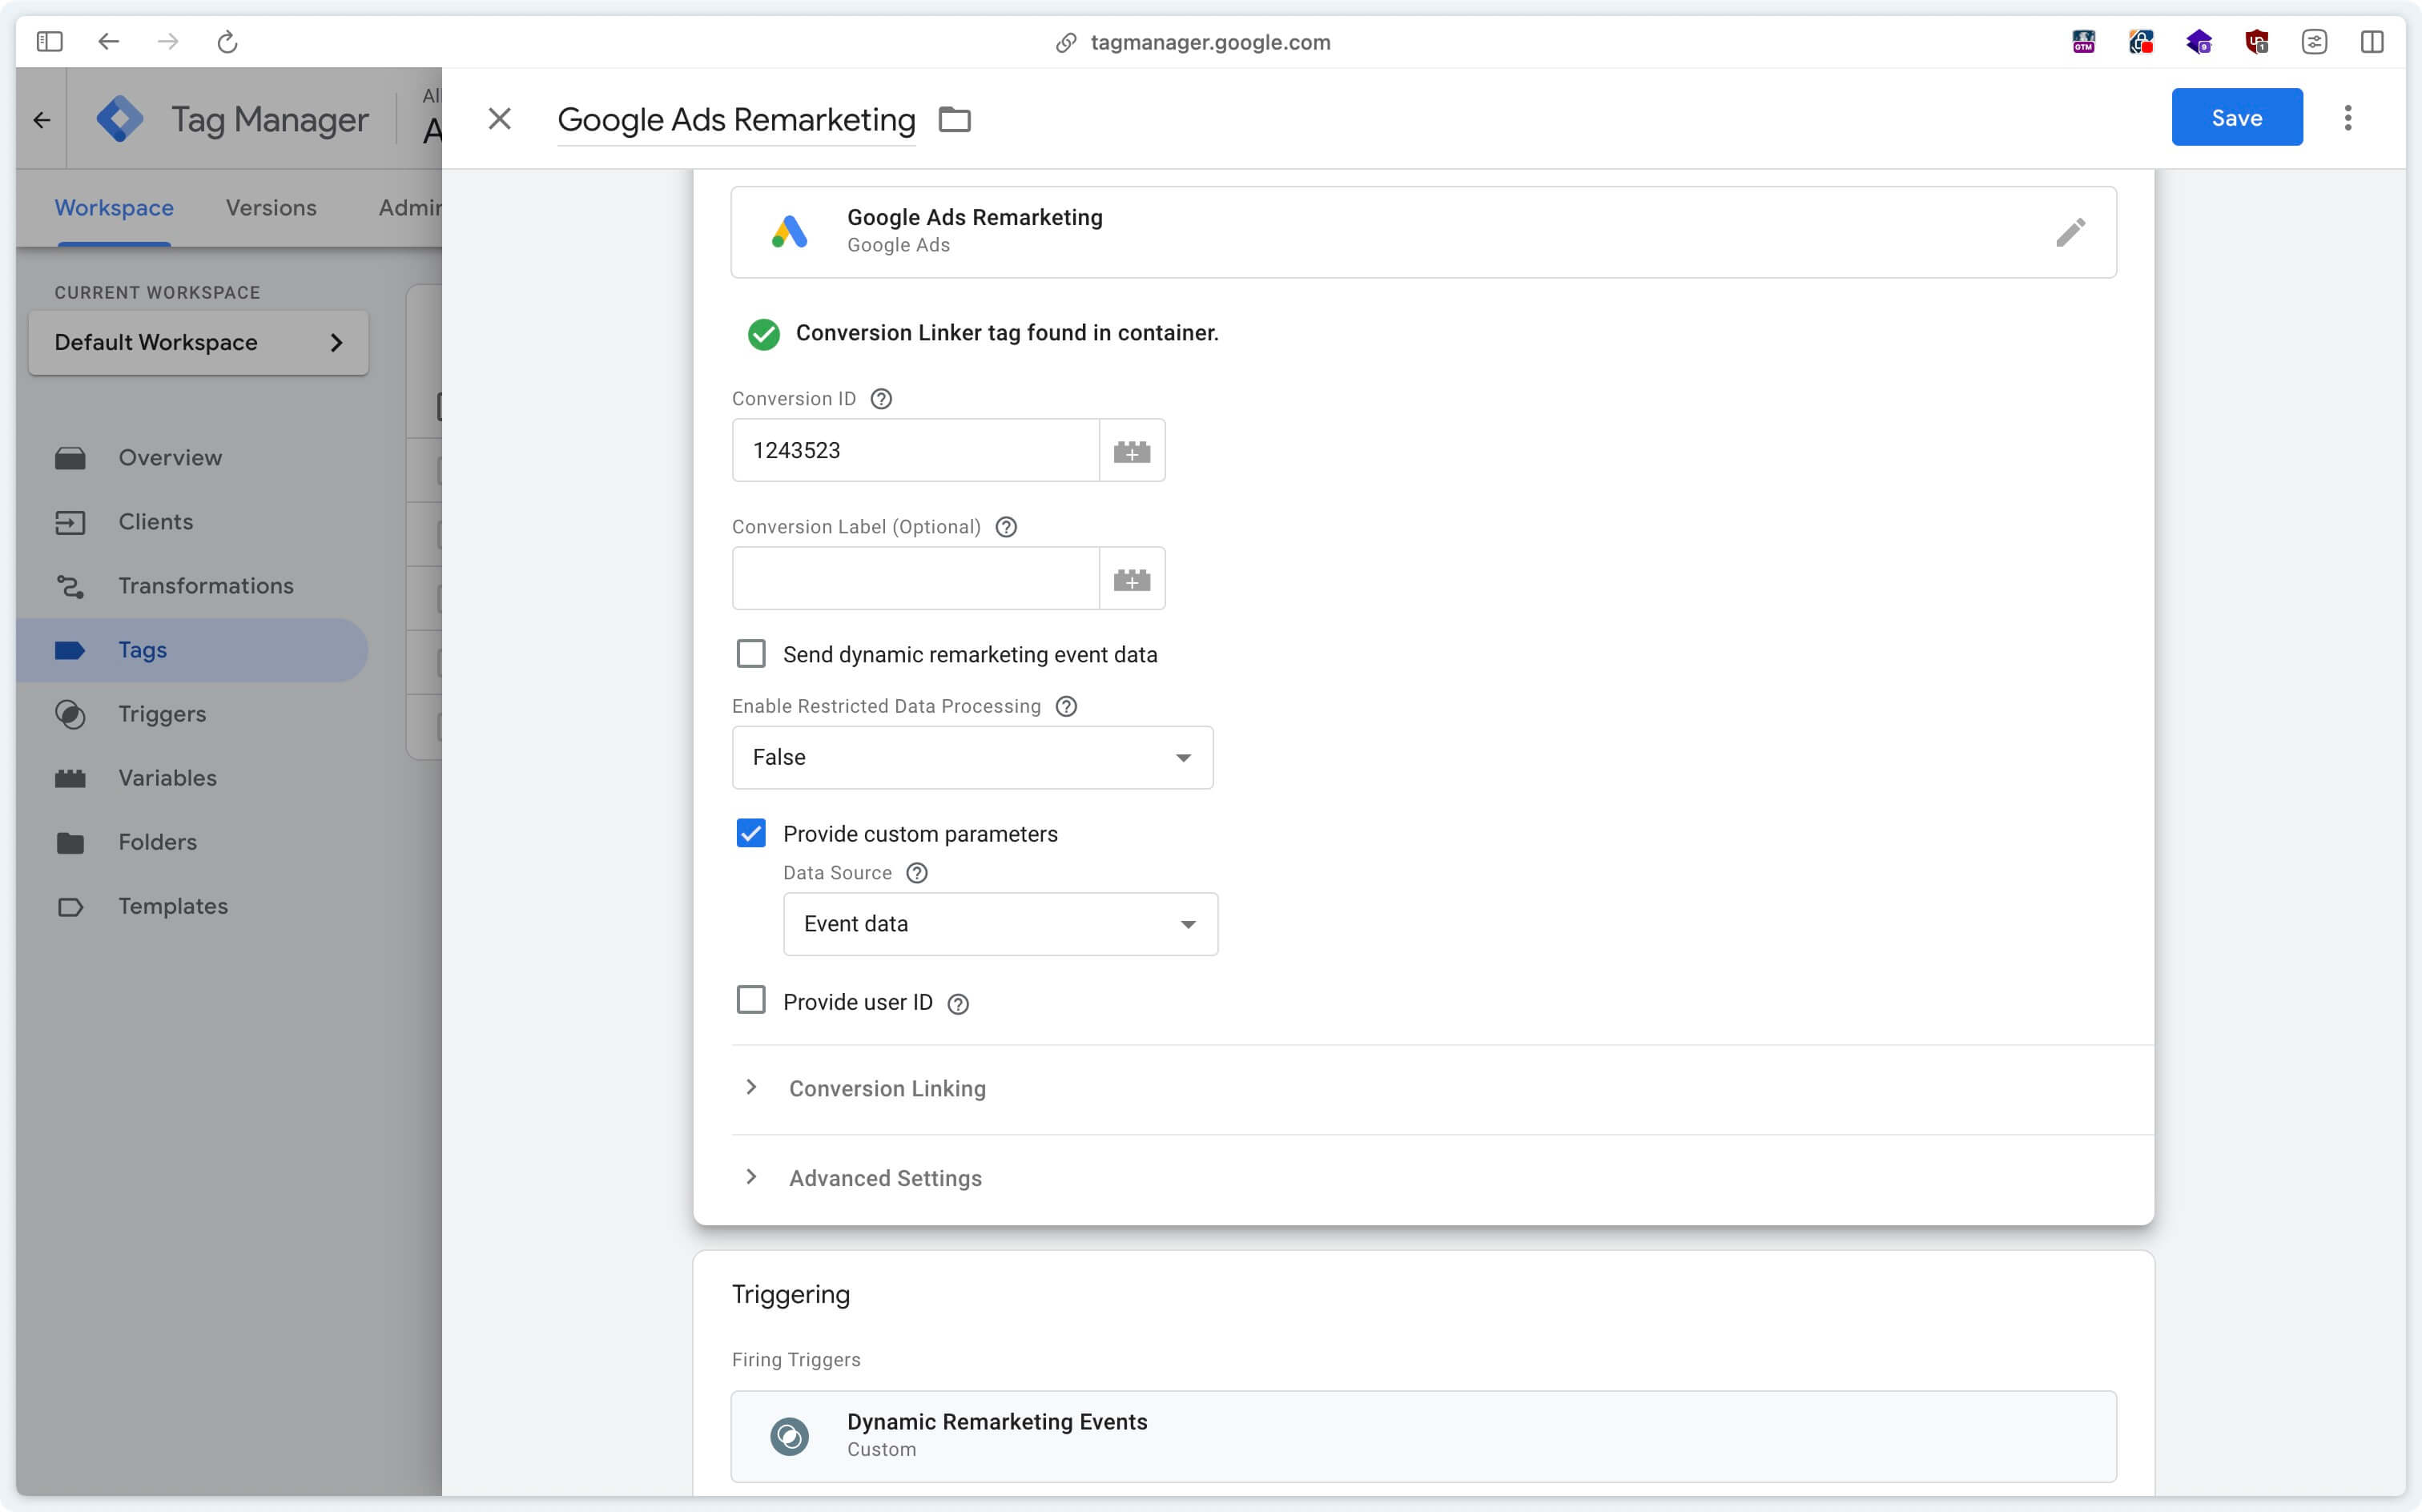Screen dimensions: 2422x1512
Task: Click the variable picker icon for Conversion ID
Action: click(x=1132, y=449)
